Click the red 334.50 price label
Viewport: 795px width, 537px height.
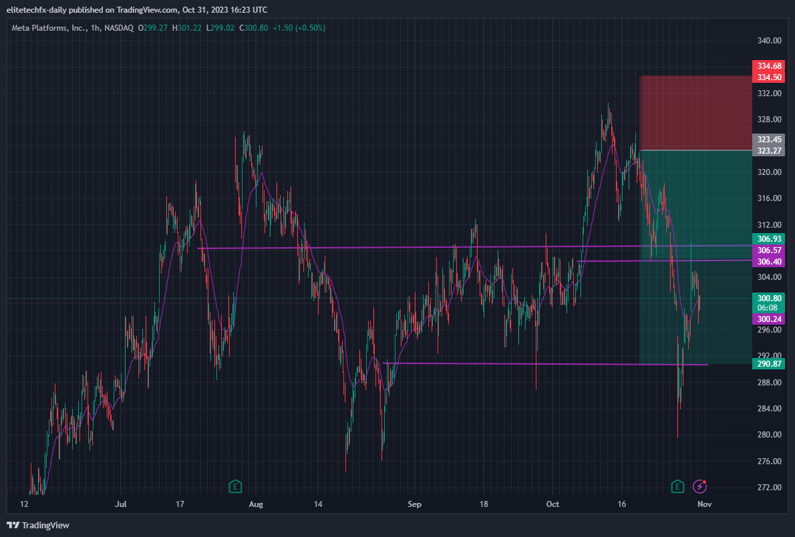769,77
